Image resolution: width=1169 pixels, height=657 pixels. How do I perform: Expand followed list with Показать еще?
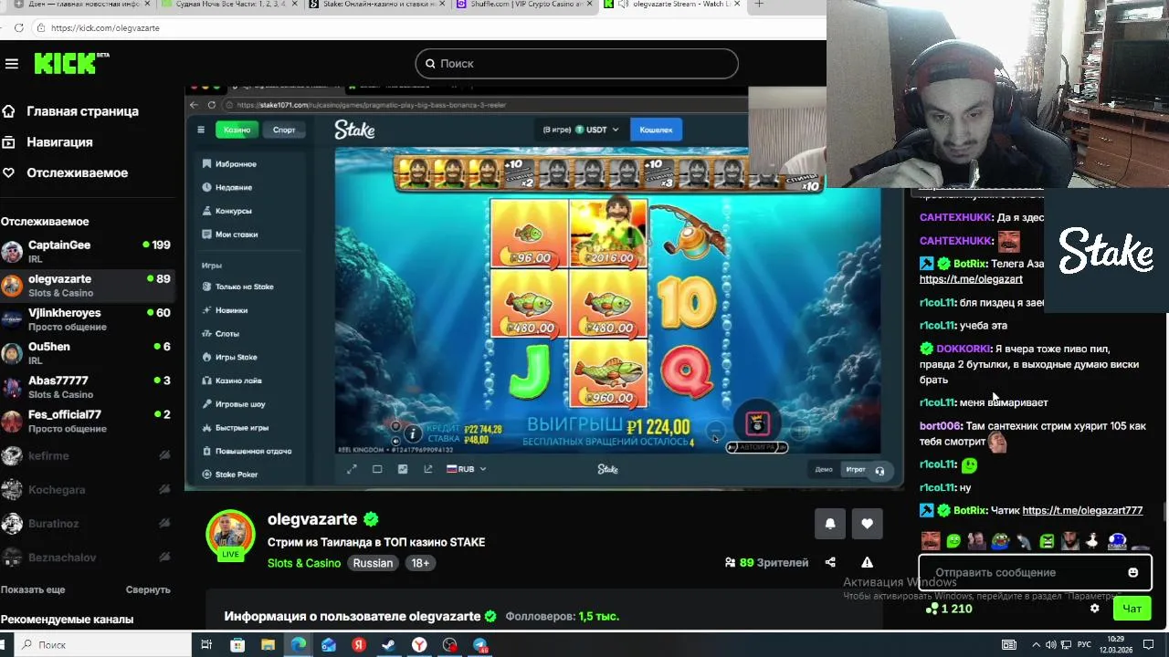33,589
